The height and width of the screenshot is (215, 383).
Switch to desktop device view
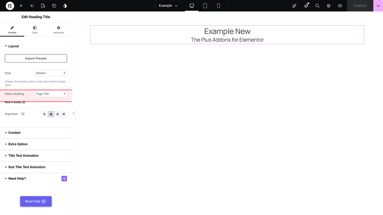192,6
